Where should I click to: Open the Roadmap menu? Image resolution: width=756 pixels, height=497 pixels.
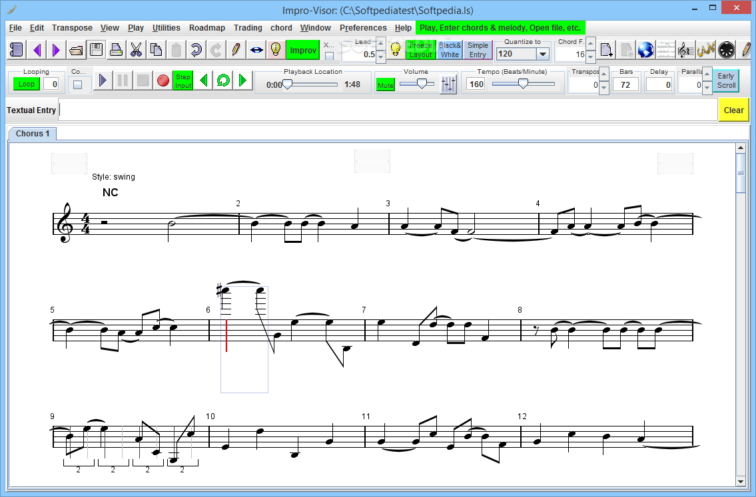[207, 28]
